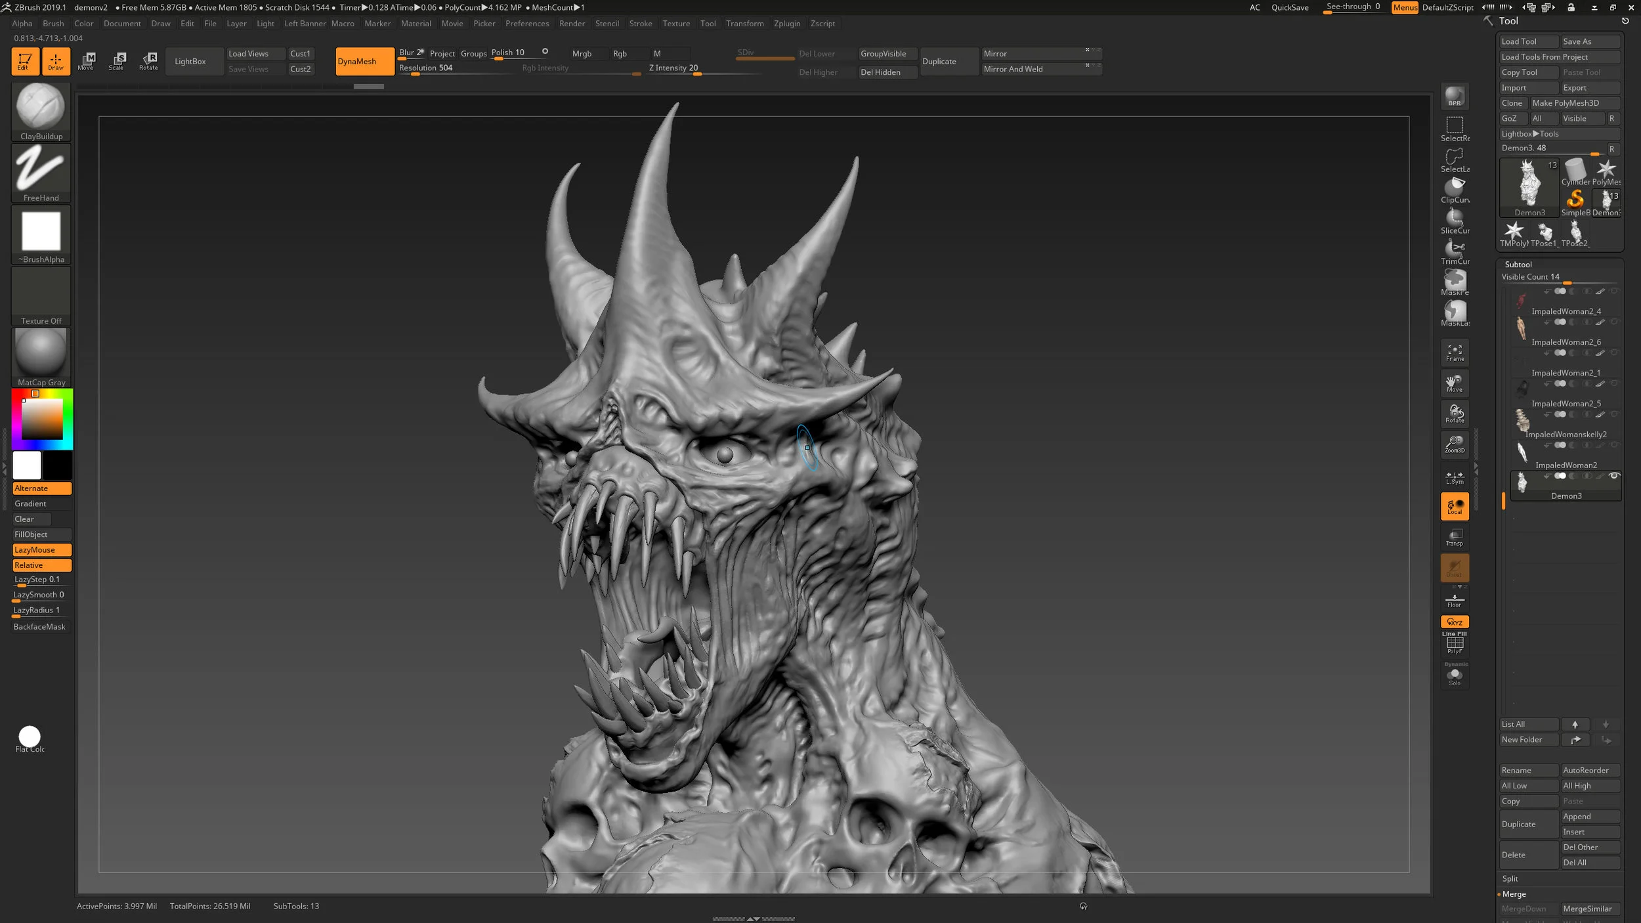Click the DynaMesh button
The height and width of the screenshot is (923, 1641).
[x=364, y=61]
